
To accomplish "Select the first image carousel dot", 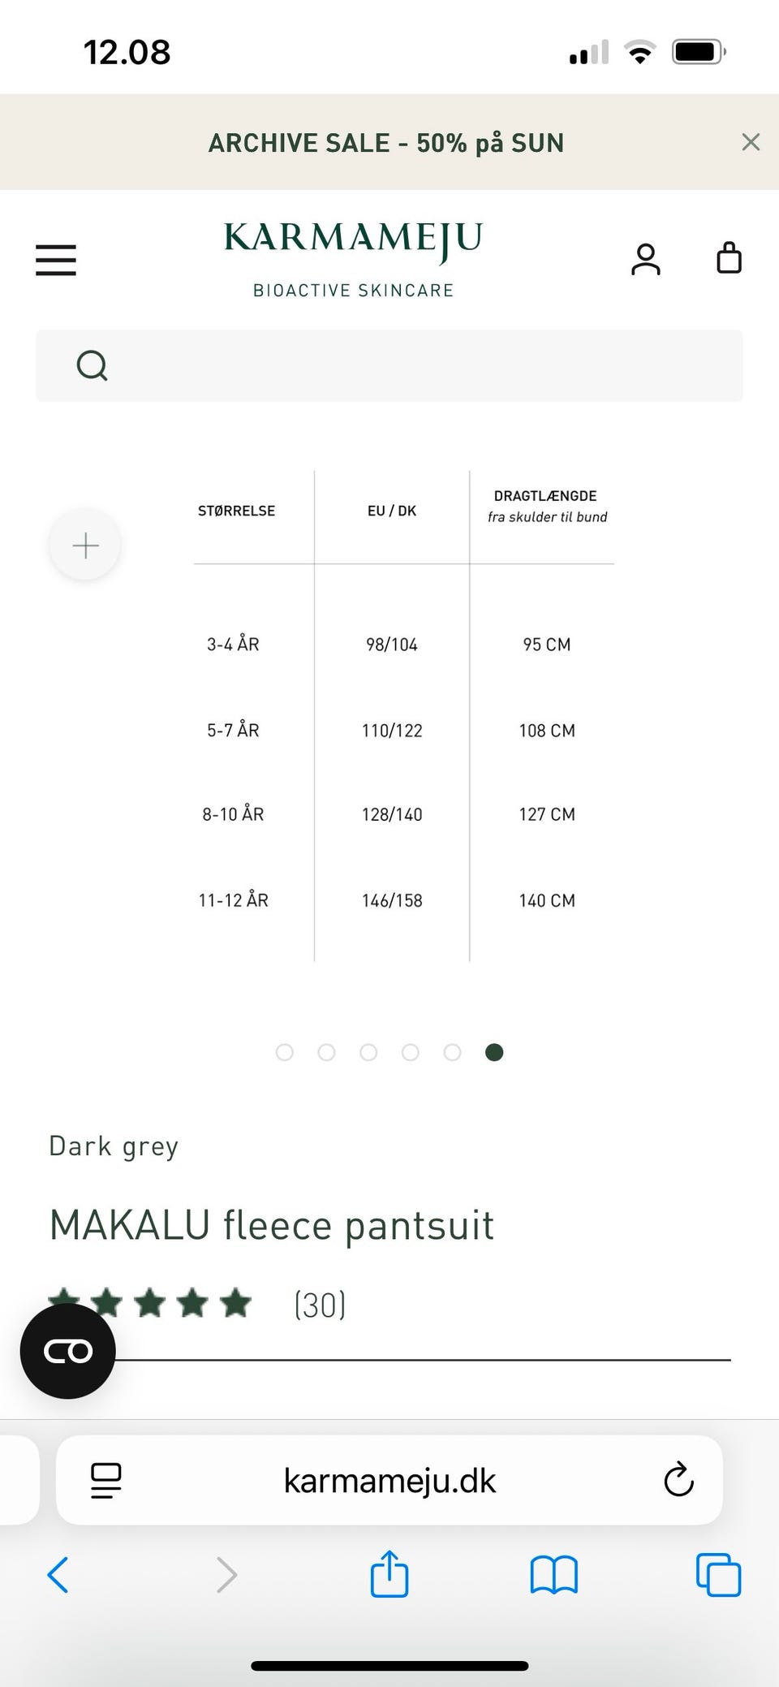I will 285,1052.
